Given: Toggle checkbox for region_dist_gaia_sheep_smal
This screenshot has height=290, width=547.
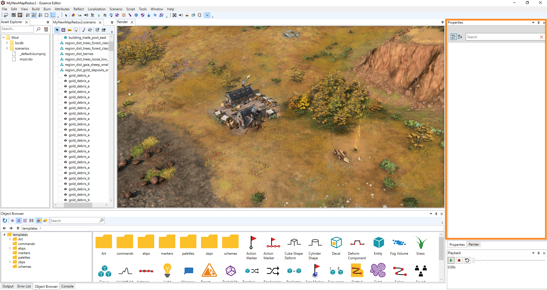Looking at the screenshot, I should point(56,65).
